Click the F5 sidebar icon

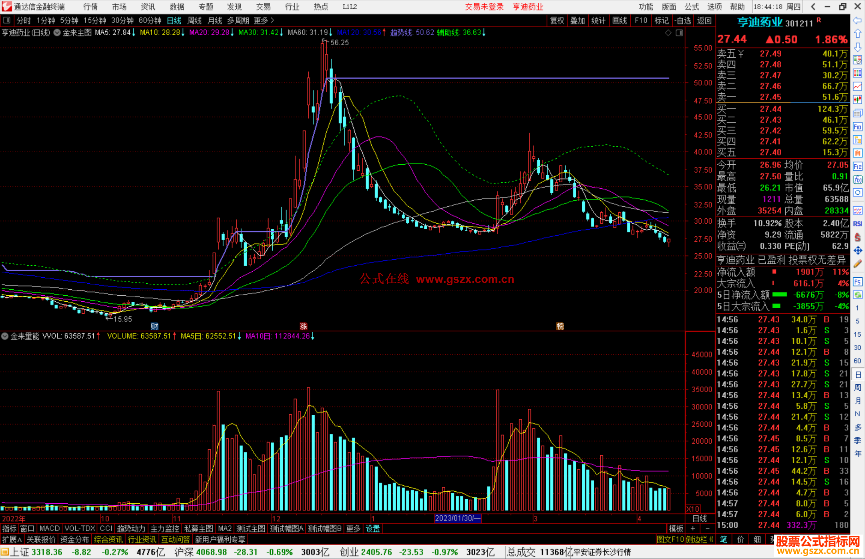[857, 282]
